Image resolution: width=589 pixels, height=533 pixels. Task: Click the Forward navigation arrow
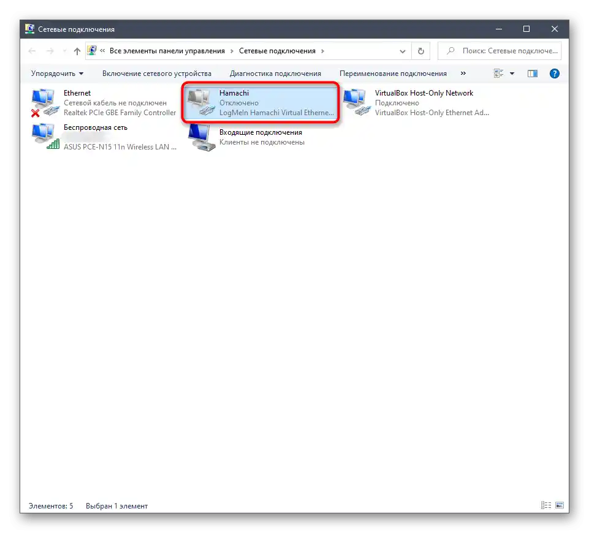50,51
